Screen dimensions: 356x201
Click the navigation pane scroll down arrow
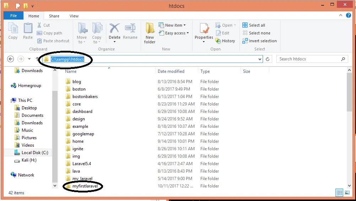click(55, 186)
